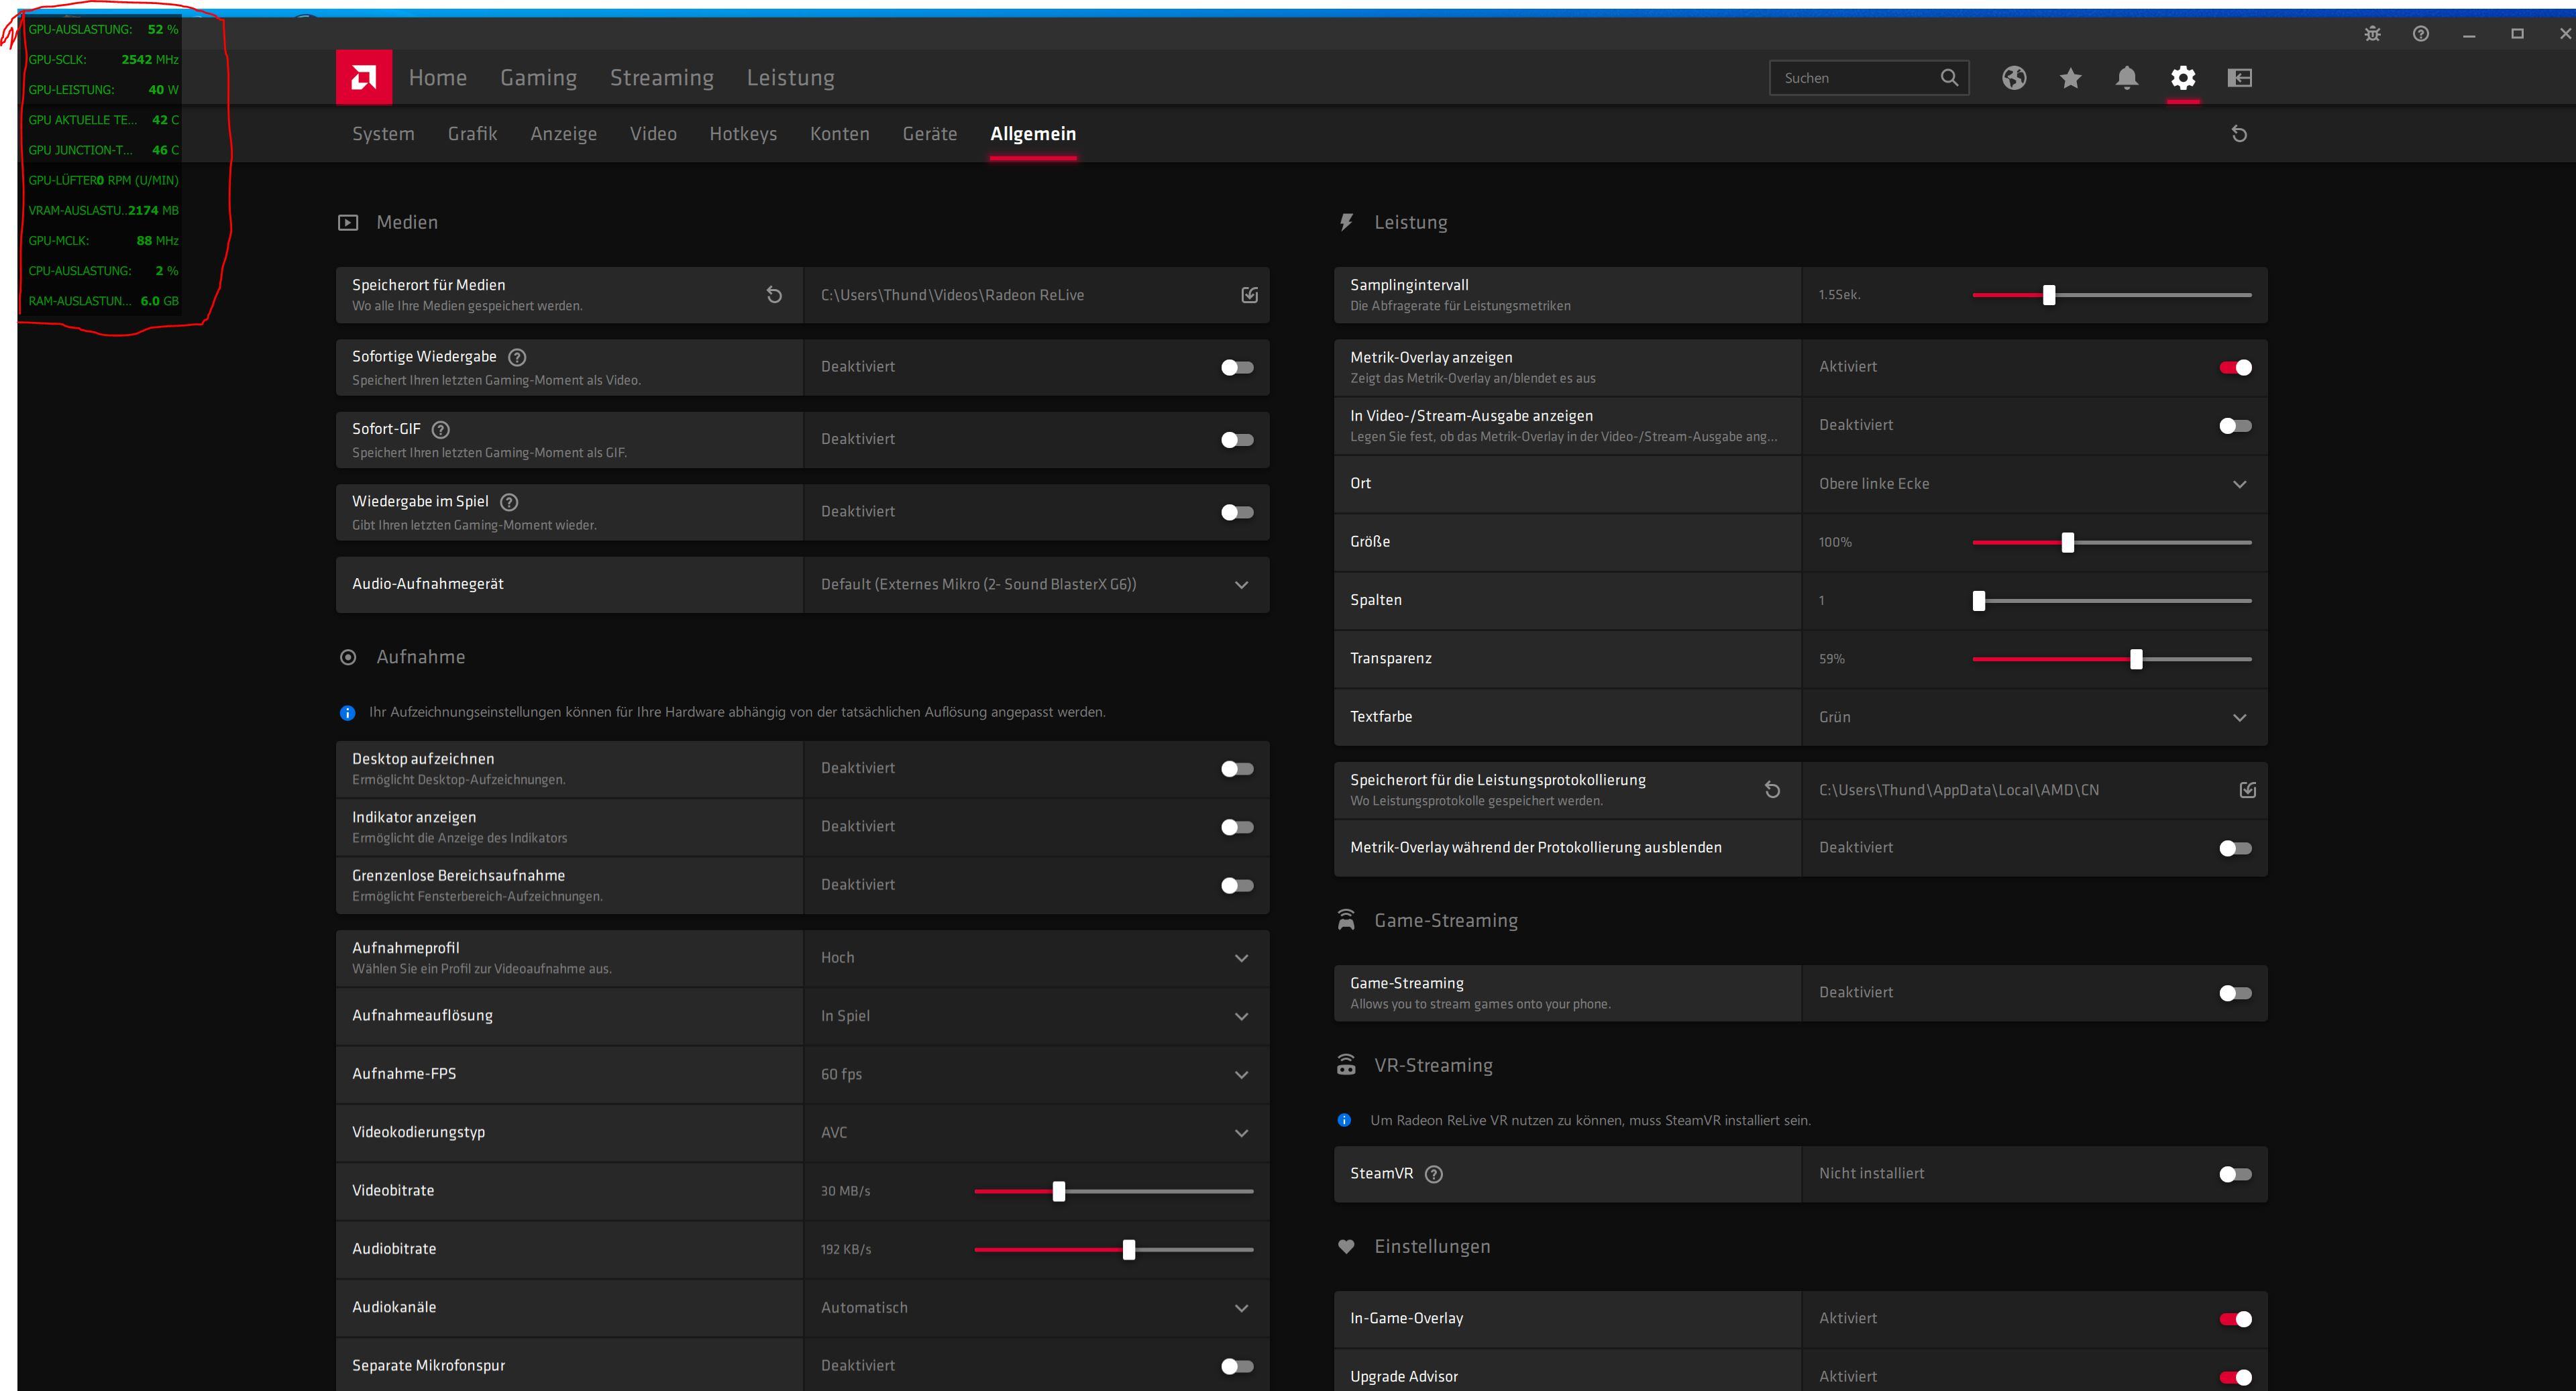Enable Indikator anzeigen toggle
Viewport: 2576px width, 1391px height.
pyautogui.click(x=1237, y=827)
